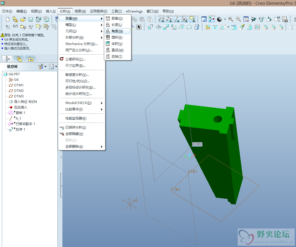Select DTM2 in the model tree

19,91
